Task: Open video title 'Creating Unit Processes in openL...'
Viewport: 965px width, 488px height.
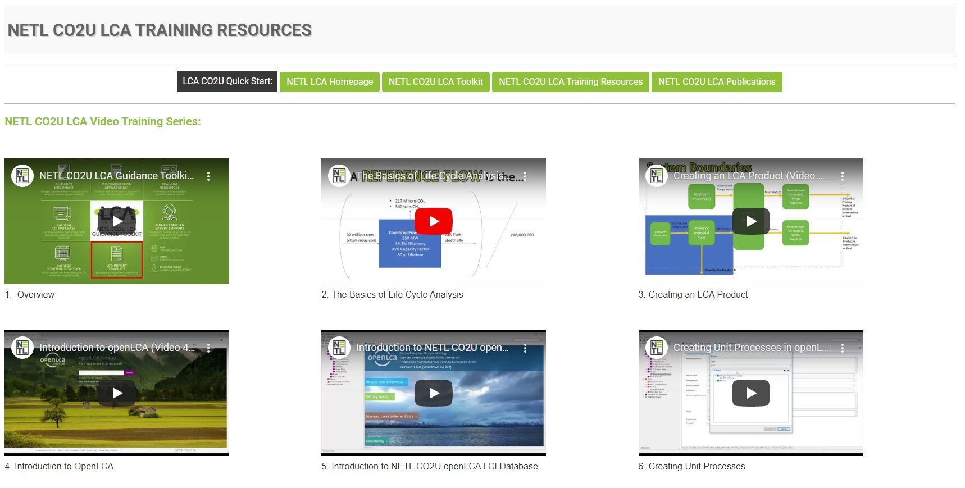Action: 751,348
